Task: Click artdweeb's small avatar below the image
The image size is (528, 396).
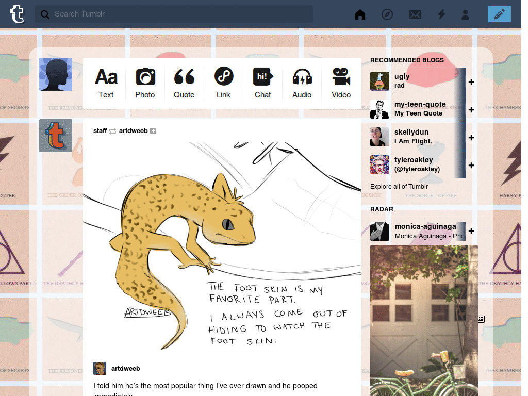Action: [x=100, y=368]
